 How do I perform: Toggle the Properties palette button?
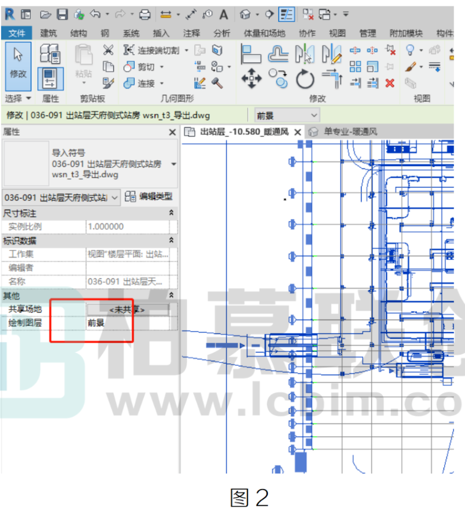pyautogui.click(x=50, y=78)
